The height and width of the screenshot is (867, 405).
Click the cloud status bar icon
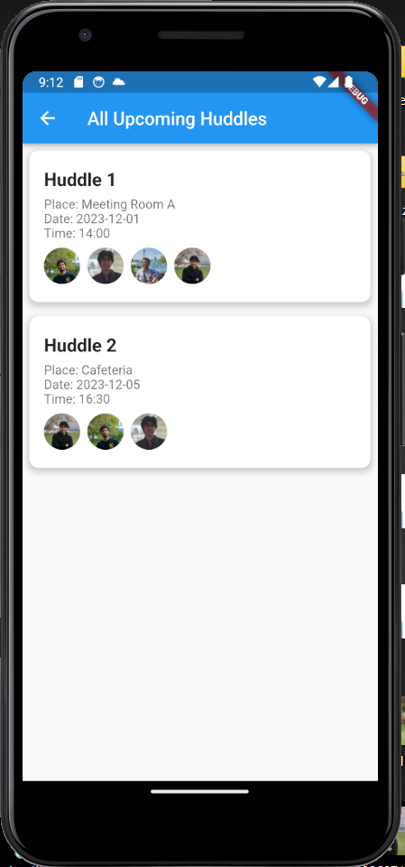point(118,82)
